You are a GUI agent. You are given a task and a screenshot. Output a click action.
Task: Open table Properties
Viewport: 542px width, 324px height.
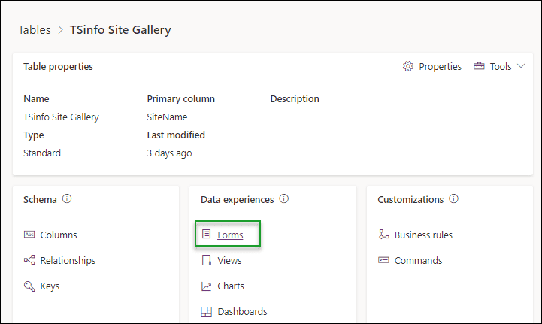tap(440, 66)
